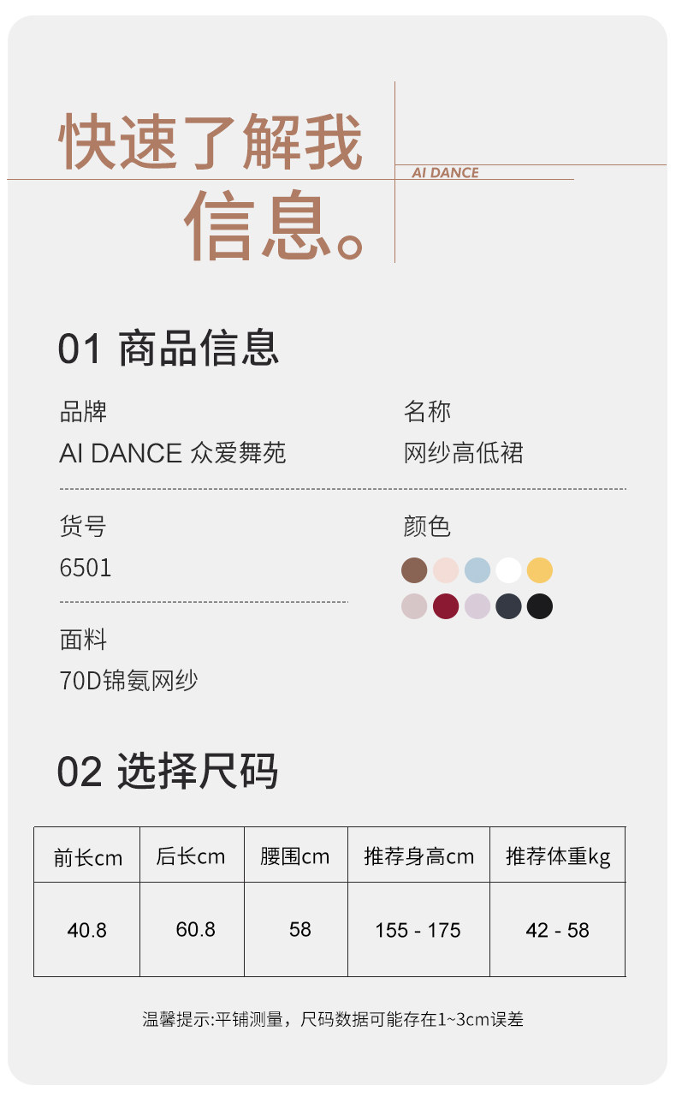Image resolution: width=676 pixels, height=1103 pixels.
Task: Click the AI DANCE 众爱舞苑 brand name
Action: coord(172,453)
